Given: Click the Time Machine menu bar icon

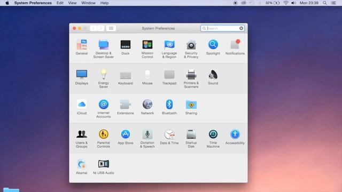Looking at the screenshot, I should [252, 3].
